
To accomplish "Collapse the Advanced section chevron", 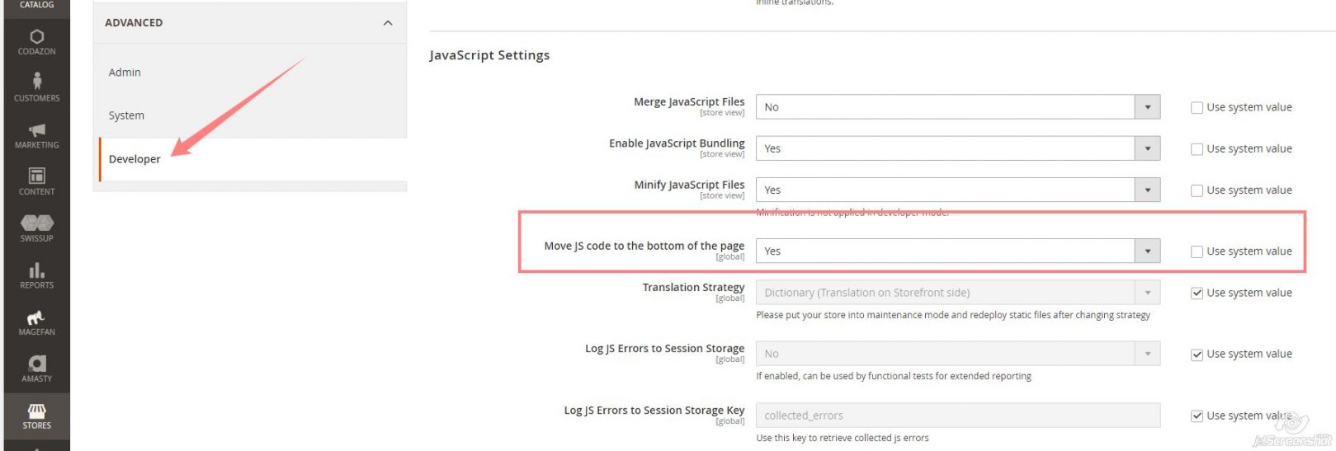I will click(x=388, y=23).
